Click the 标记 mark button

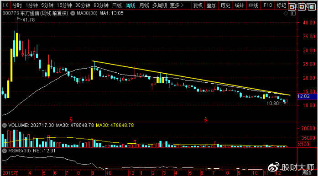(282, 5)
